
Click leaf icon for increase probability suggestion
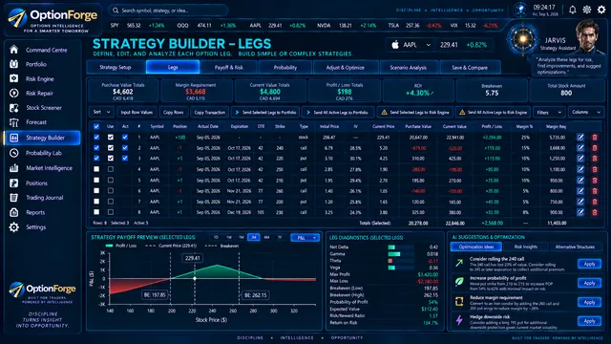point(459,282)
